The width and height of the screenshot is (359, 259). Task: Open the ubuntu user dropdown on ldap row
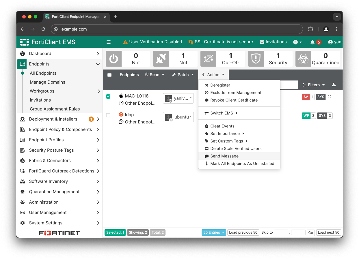pyautogui.click(x=178, y=117)
